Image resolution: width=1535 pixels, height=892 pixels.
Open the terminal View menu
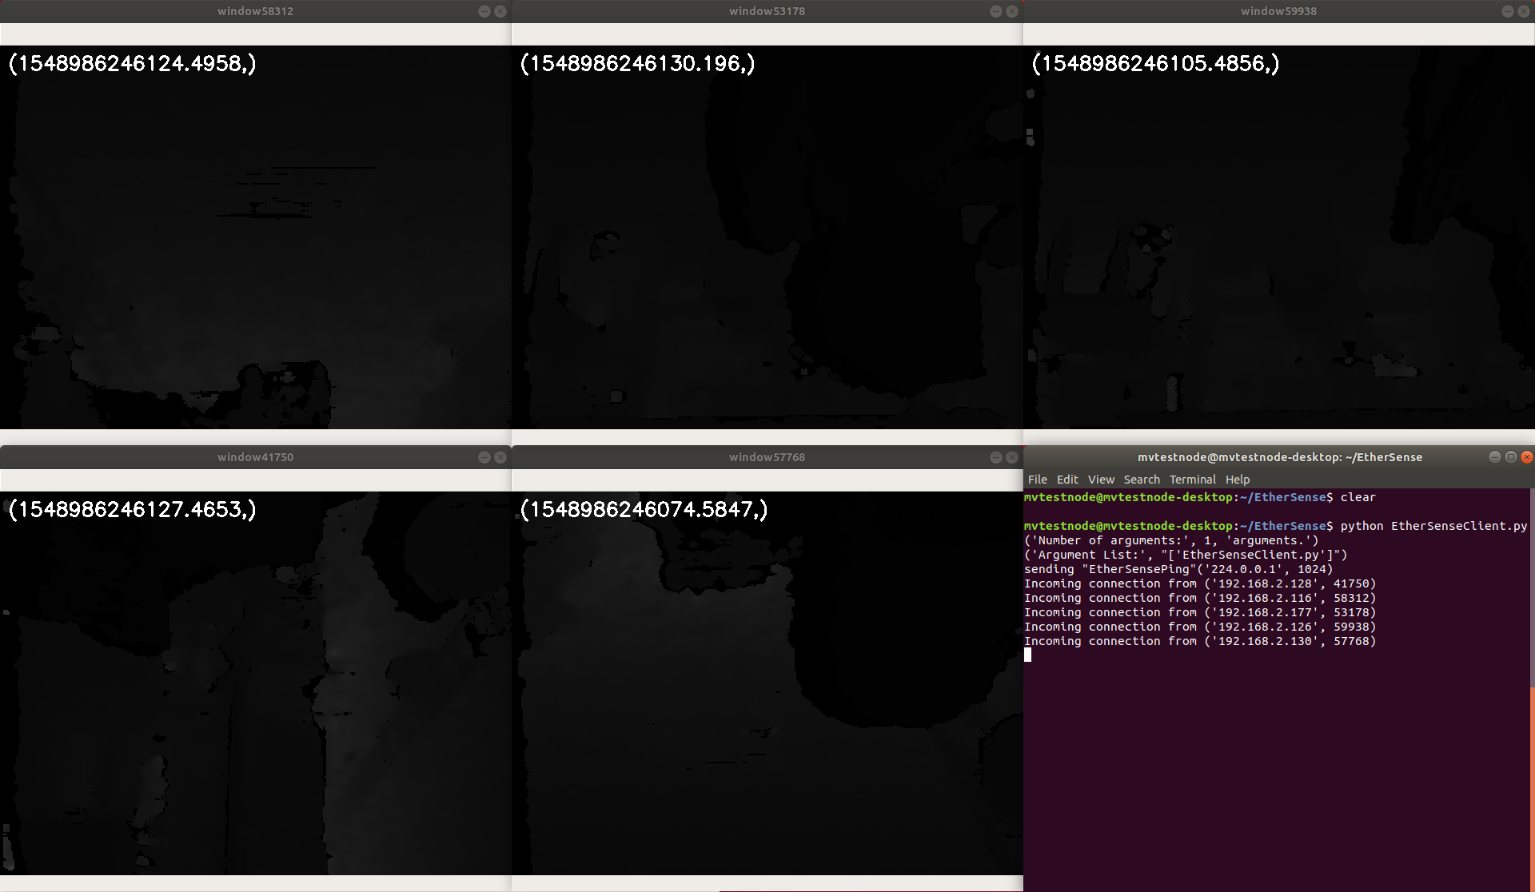click(1100, 480)
